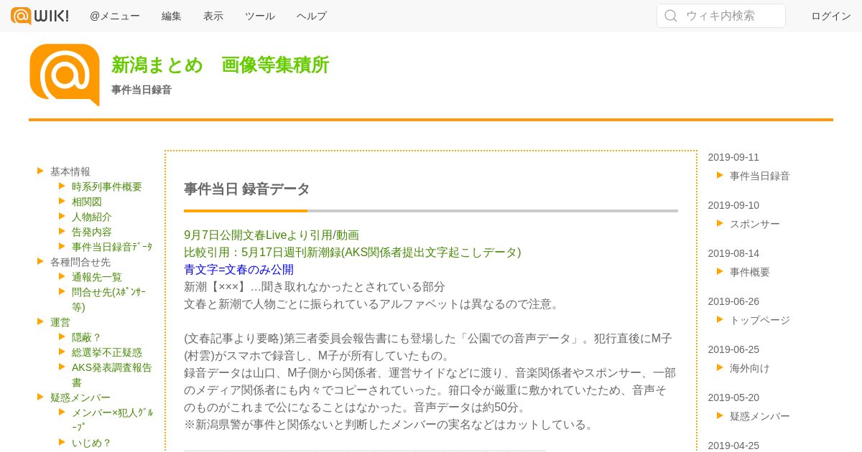Screen dimensions: 862x452
Task: Open the 5月17日週刊新潮録 comparison link
Action: [352, 252]
